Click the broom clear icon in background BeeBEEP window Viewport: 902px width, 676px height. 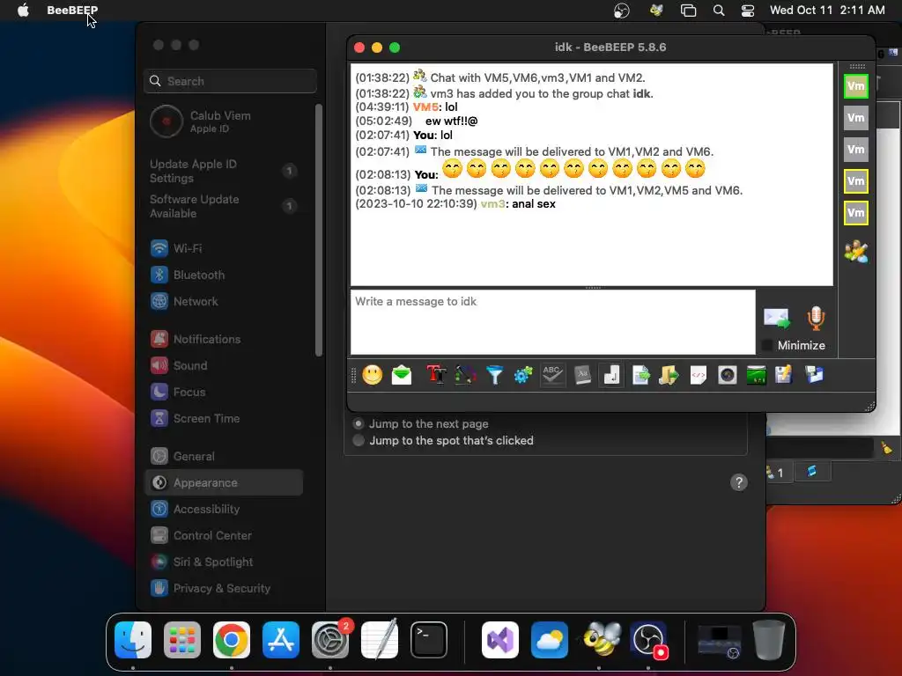(x=886, y=447)
